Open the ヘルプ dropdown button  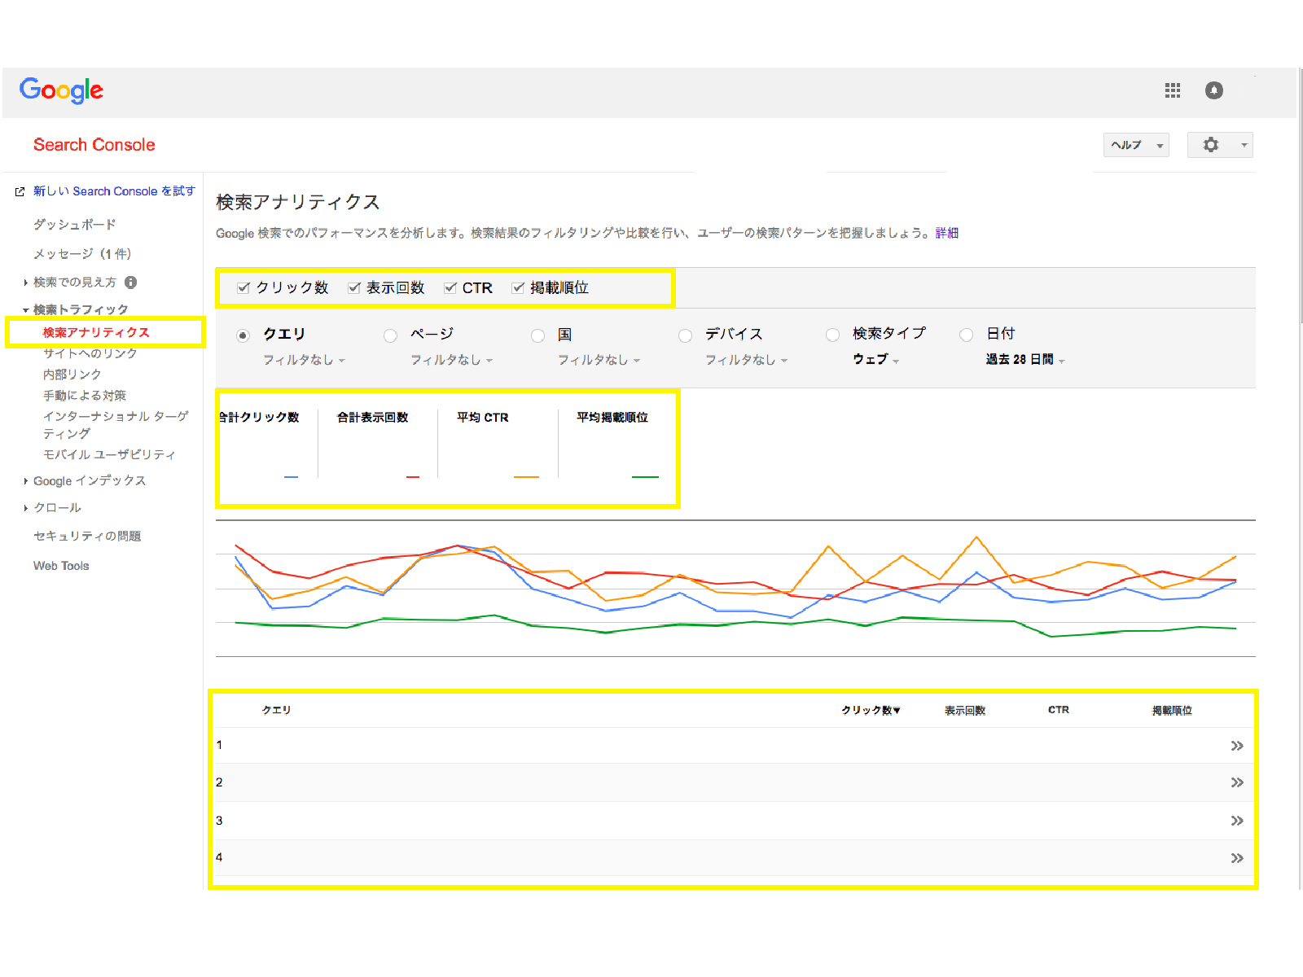[x=1136, y=145]
